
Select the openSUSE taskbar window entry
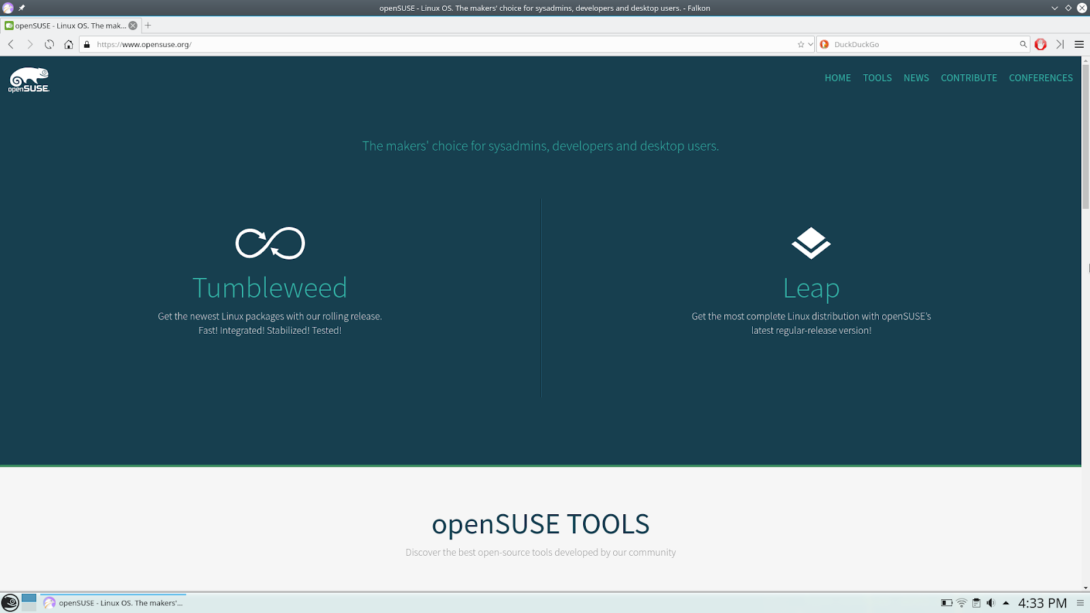click(113, 603)
